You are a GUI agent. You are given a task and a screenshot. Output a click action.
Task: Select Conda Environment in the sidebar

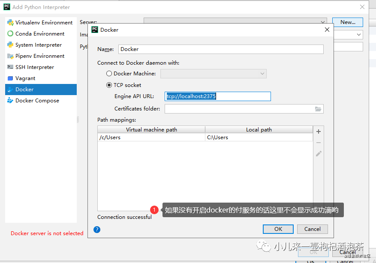pyautogui.click(x=41, y=34)
